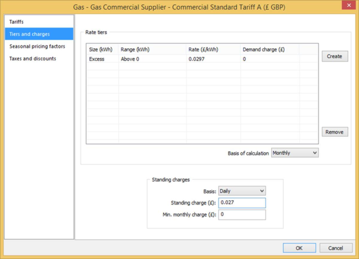Click the Demand charge (£) column header

269,49
